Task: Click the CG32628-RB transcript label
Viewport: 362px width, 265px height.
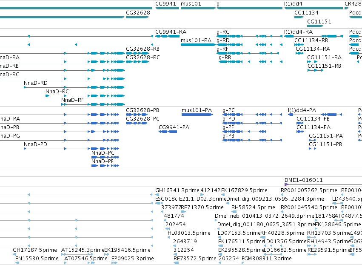Action: (143, 49)
